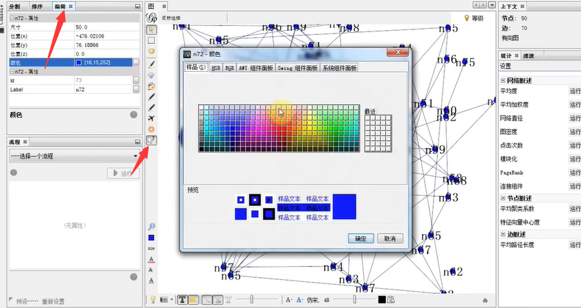
Task: Open the AWT 组件面板 tab
Action: [x=256, y=68]
